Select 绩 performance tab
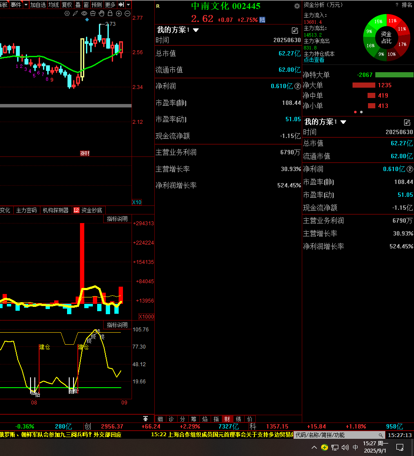This screenshot has width=414, height=456. (x=239, y=419)
